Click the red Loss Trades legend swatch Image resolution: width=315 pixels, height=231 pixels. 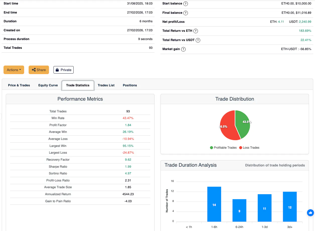tap(241, 148)
